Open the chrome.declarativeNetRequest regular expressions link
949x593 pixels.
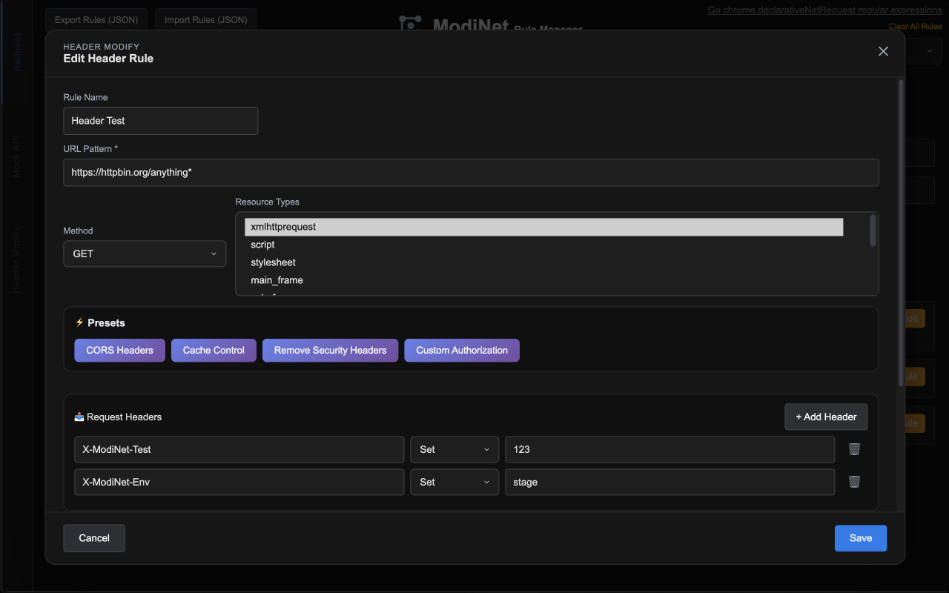(824, 10)
